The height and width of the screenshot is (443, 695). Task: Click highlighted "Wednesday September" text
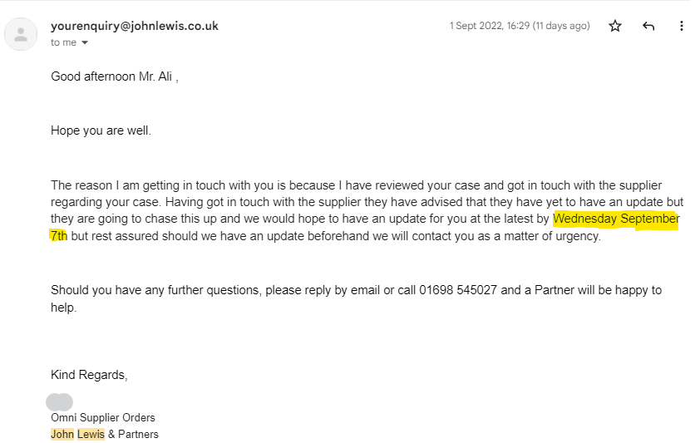616,219
